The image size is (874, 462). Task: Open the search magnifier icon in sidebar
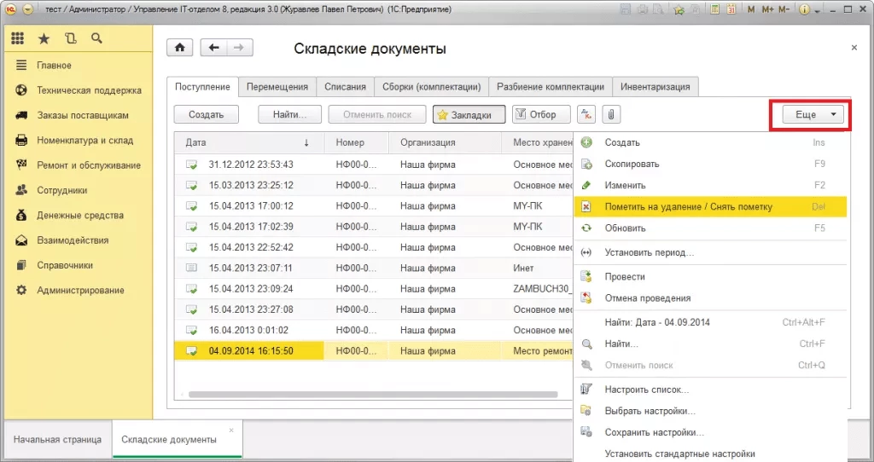(96, 38)
